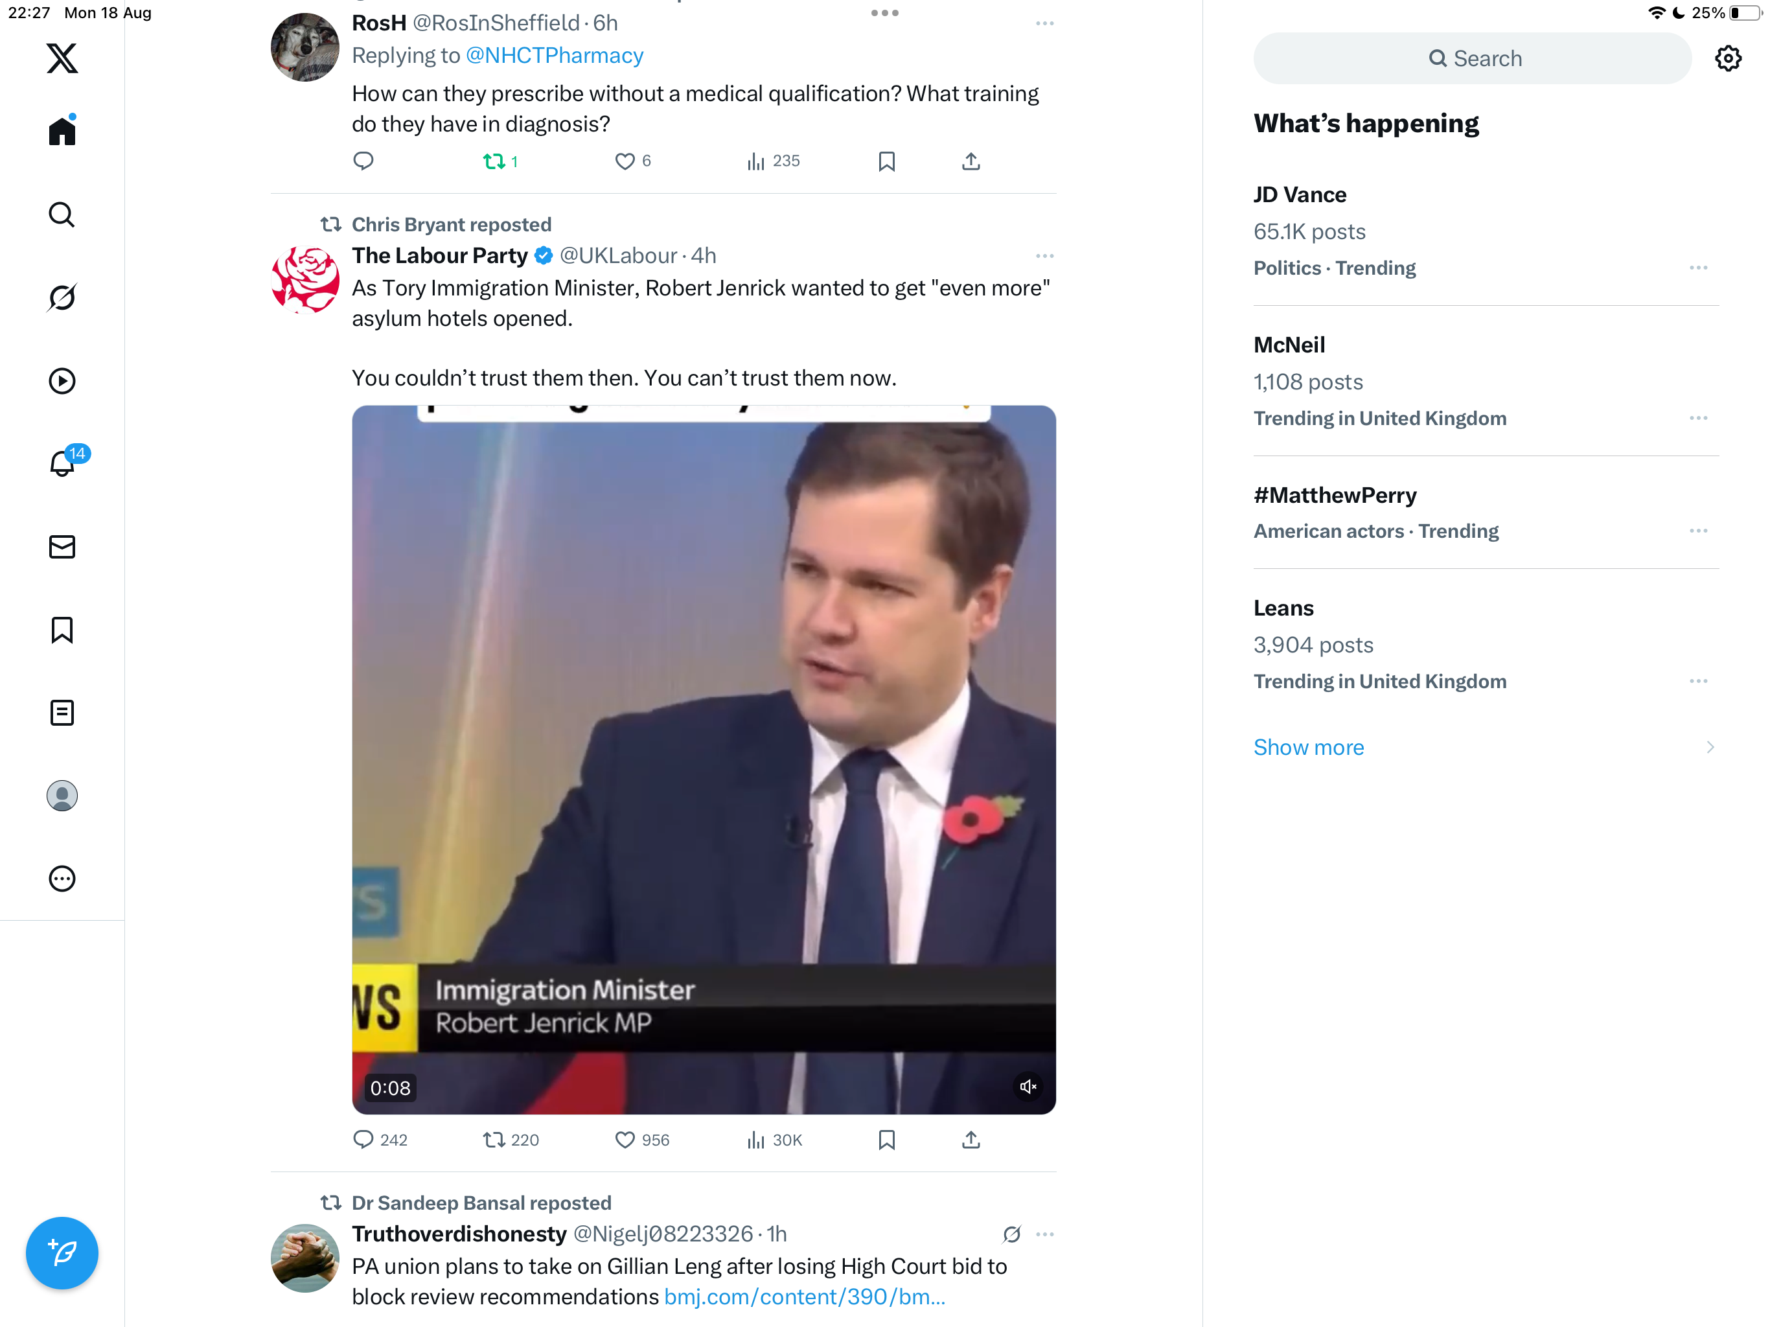This screenshot has width=1770, height=1327.
Task: Click the Search input field
Action: click(x=1473, y=58)
